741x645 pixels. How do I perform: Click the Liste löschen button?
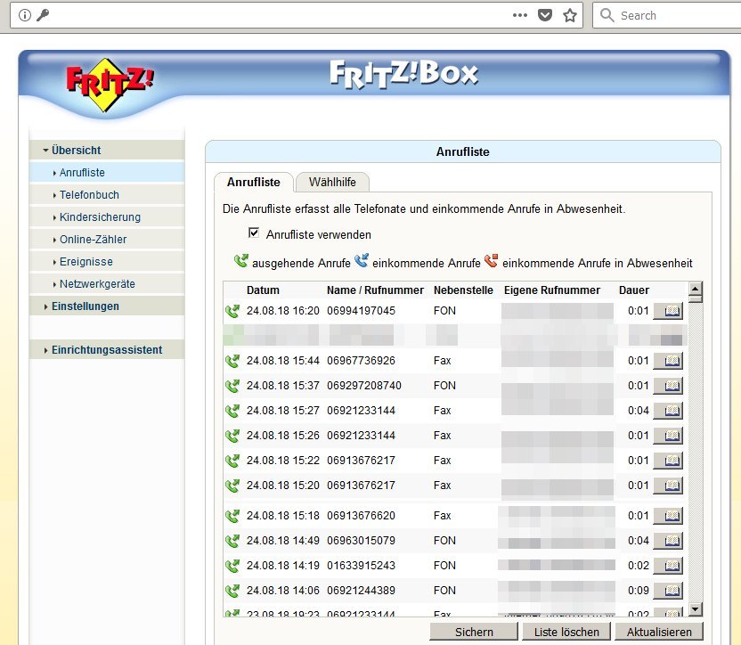(x=566, y=633)
